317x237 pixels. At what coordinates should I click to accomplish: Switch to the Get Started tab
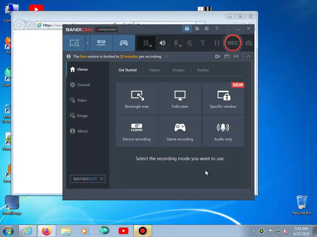(128, 70)
